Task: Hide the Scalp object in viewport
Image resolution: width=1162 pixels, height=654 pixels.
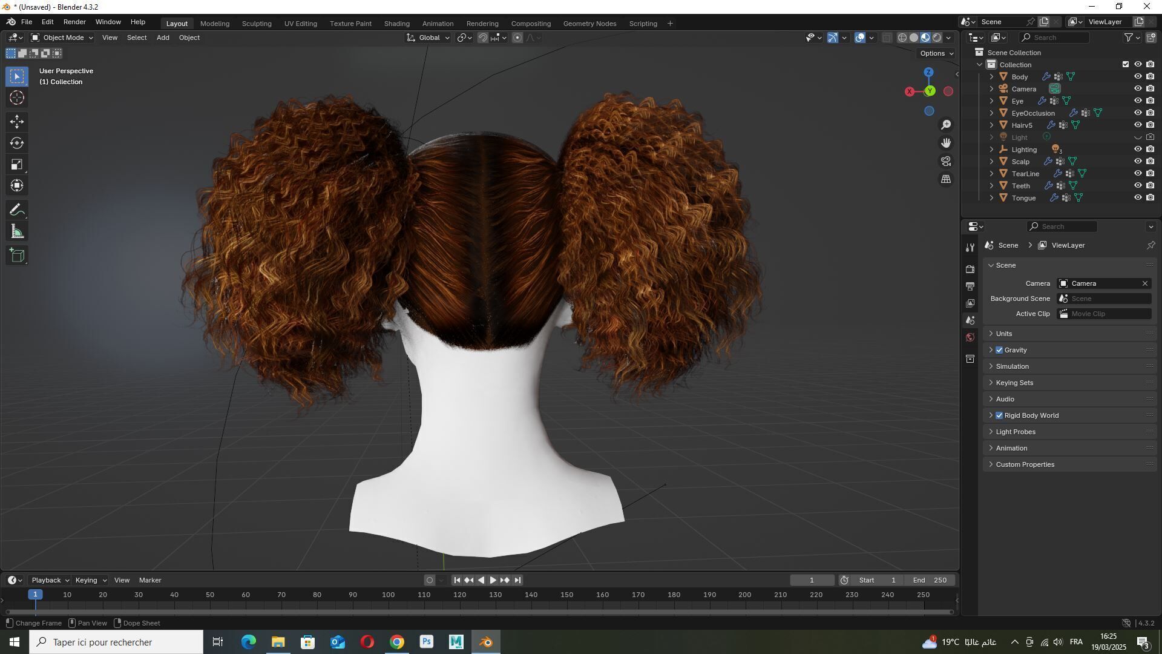Action: (x=1138, y=162)
